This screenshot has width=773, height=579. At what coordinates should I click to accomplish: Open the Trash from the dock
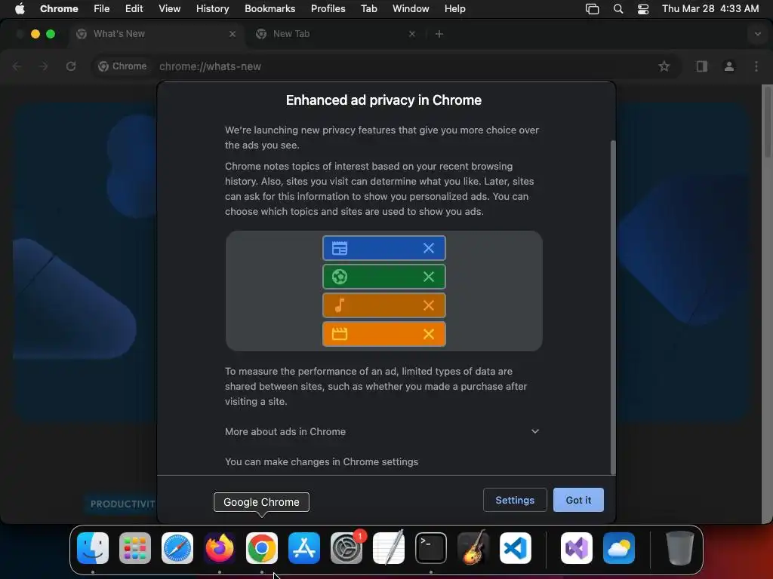click(680, 548)
